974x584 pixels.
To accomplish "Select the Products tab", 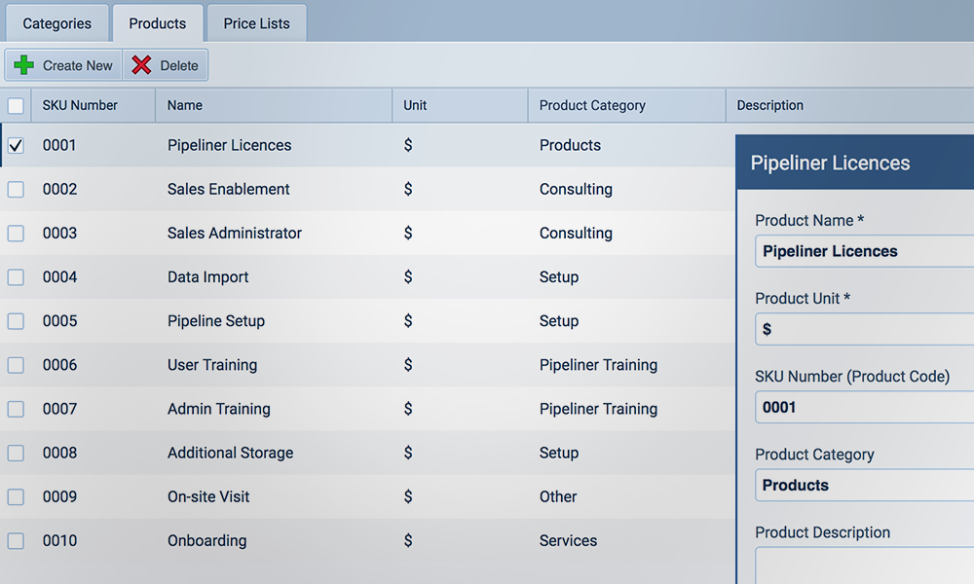I will click(x=157, y=23).
